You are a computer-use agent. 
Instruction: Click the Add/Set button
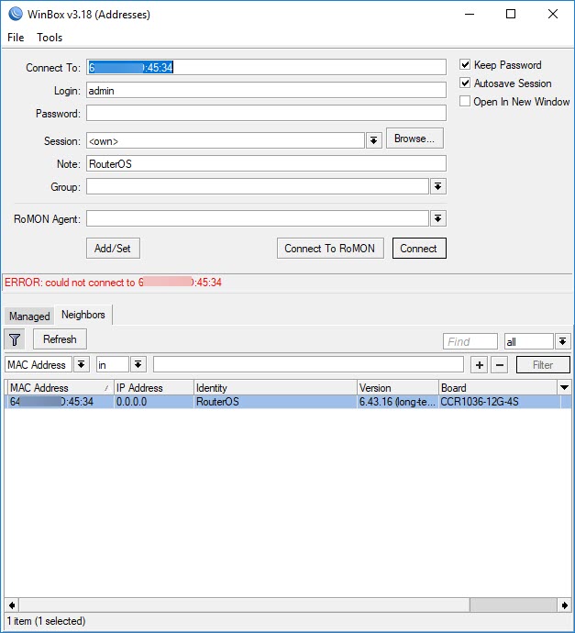(113, 249)
